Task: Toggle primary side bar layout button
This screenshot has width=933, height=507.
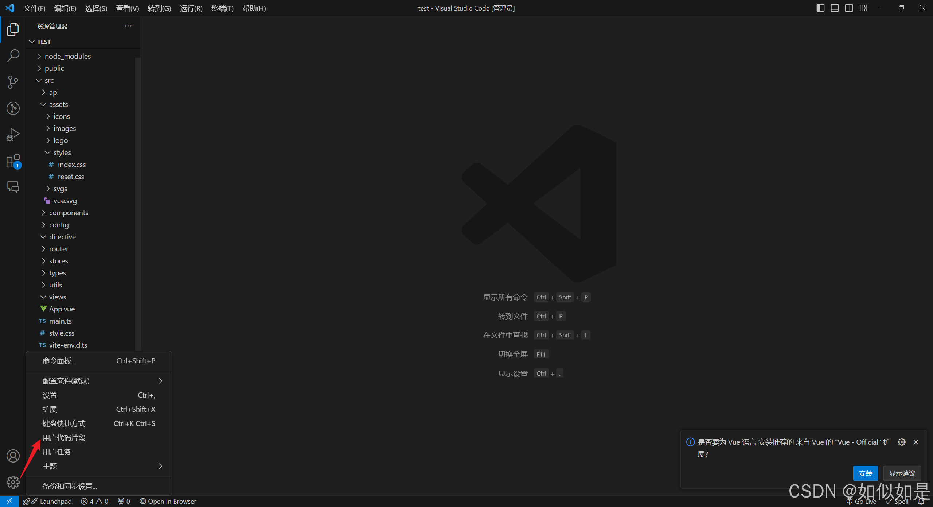Action: [820, 8]
